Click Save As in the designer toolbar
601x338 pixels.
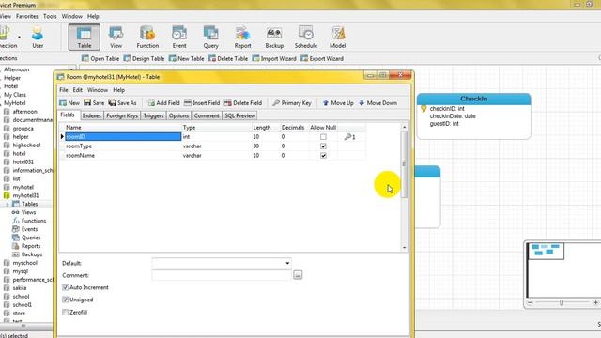[x=122, y=102]
